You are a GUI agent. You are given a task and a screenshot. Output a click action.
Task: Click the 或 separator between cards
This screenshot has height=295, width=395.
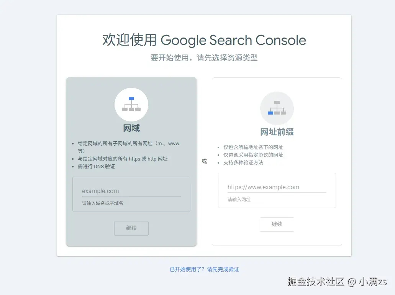204,161
